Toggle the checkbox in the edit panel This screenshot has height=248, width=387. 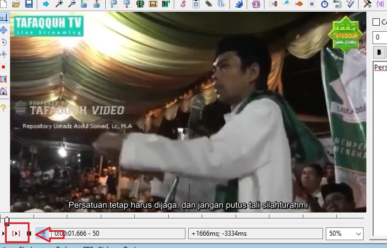(376, 22)
